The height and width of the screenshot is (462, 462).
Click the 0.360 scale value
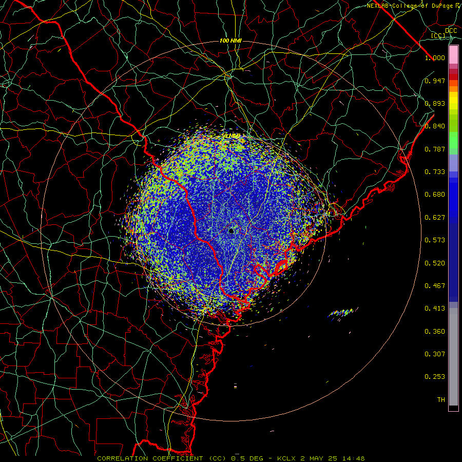coord(435,332)
